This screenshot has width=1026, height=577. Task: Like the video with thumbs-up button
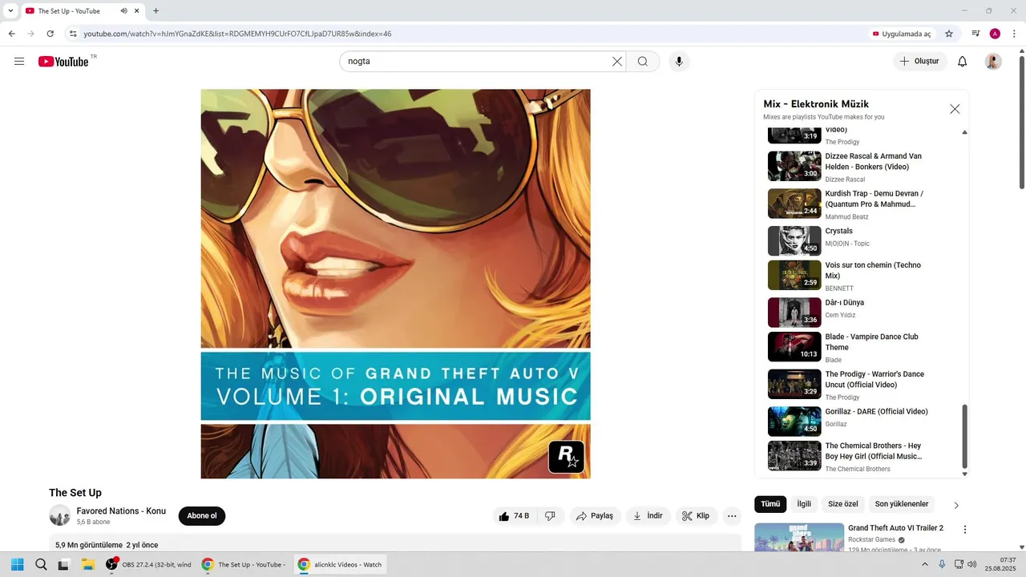point(513,516)
